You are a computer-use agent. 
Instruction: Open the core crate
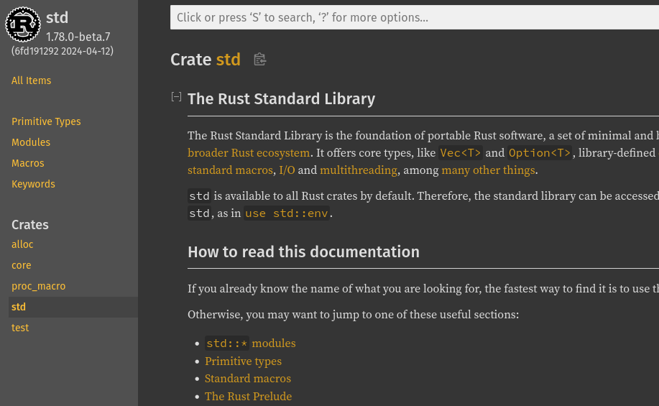[x=22, y=265]
